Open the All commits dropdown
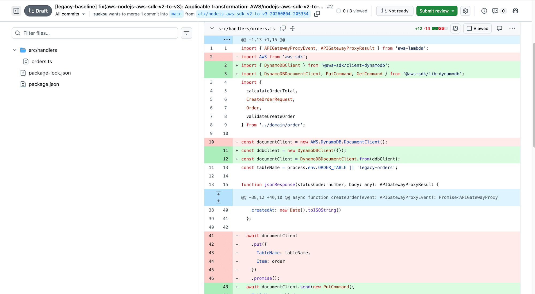Image resolution: width=535 pixels, height=294 pixels. pos(70,14)
